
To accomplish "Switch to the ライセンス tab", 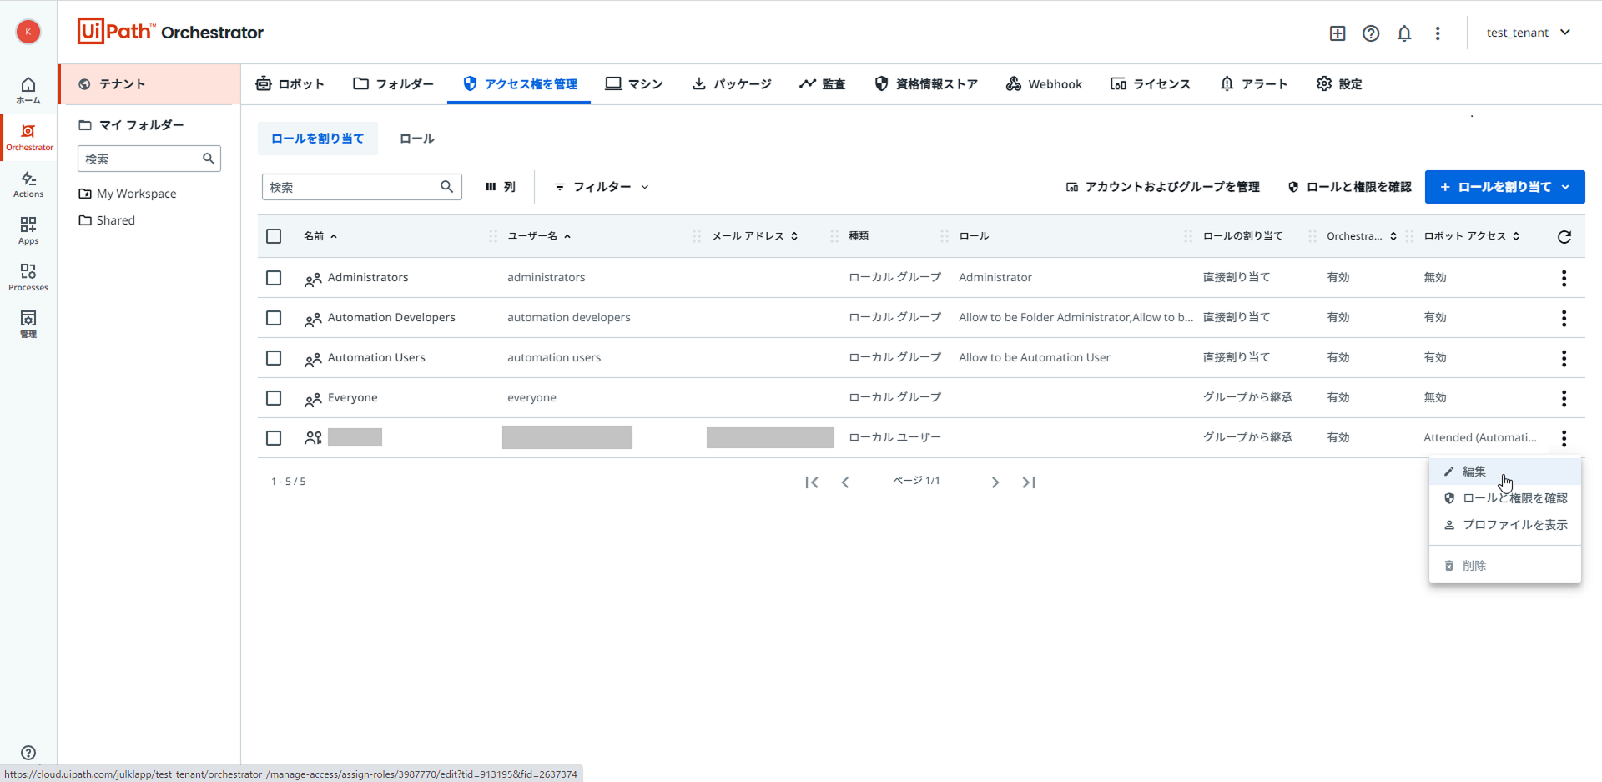I will [x=1151, y=84].
